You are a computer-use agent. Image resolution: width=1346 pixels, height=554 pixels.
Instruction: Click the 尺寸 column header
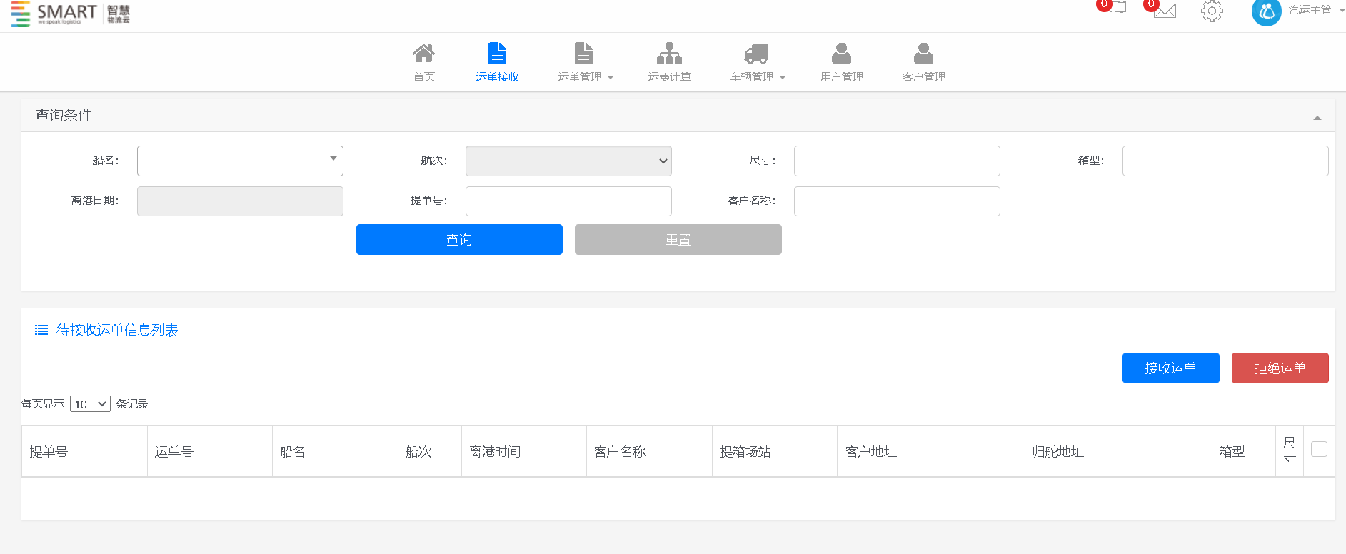point(1290,452)
